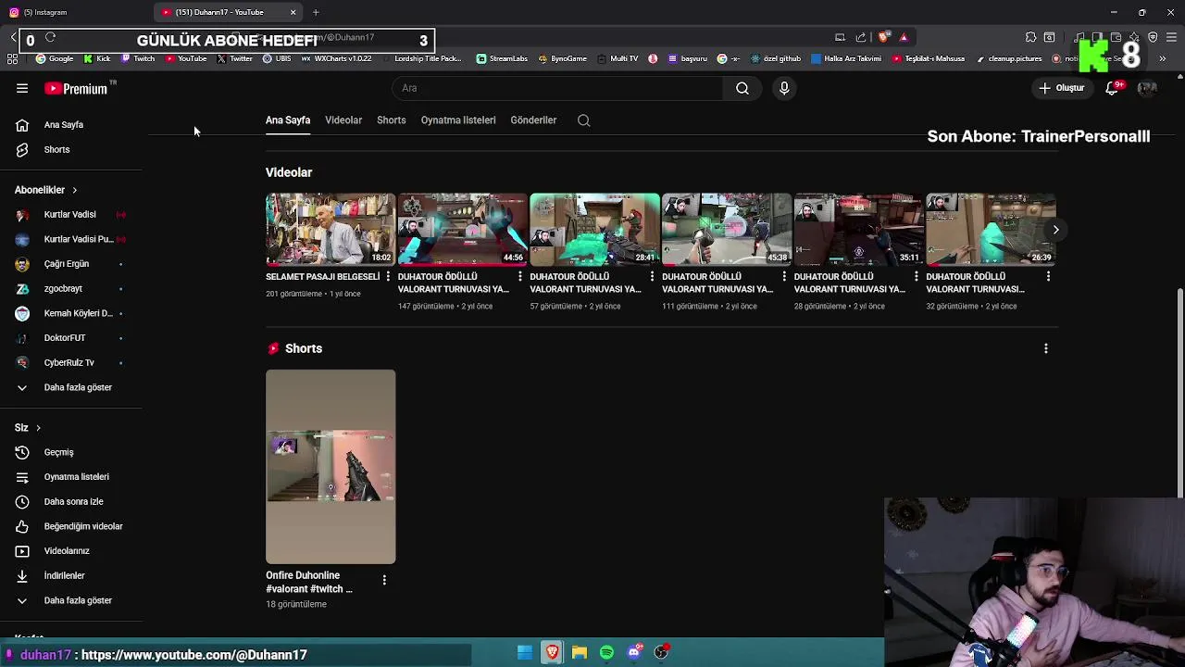Open CyberRulz Tv subscription channel

pyautogui.click(x=71, y=362)
